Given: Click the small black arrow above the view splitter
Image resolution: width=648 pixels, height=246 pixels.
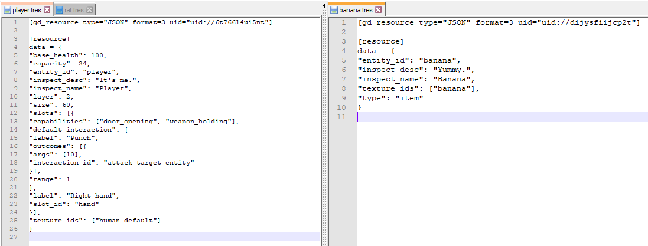Looking at the screenshot, I should click(324, 5).
